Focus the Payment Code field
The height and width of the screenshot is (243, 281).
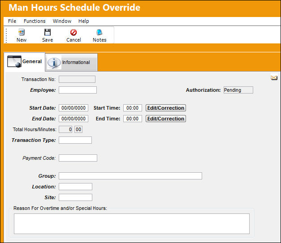[x=78, y=158]
